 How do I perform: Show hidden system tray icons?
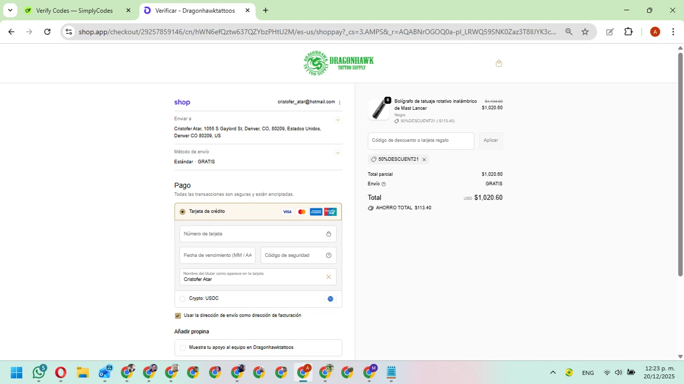pyautogui.click(x=553, y=373)
